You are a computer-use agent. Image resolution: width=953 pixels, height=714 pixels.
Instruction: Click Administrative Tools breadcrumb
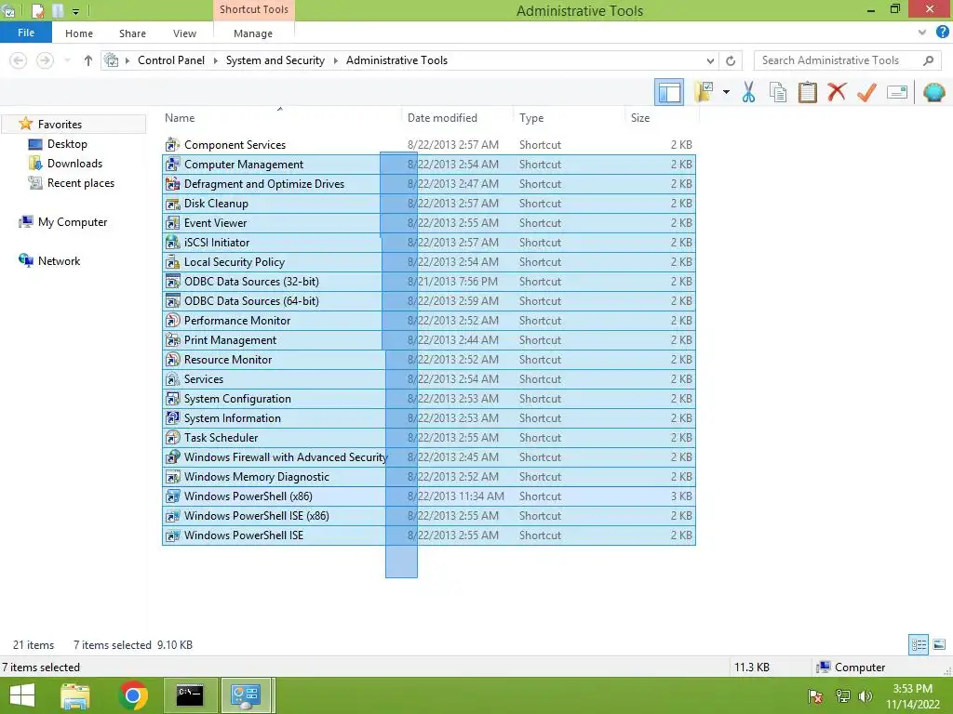(396, 60)
